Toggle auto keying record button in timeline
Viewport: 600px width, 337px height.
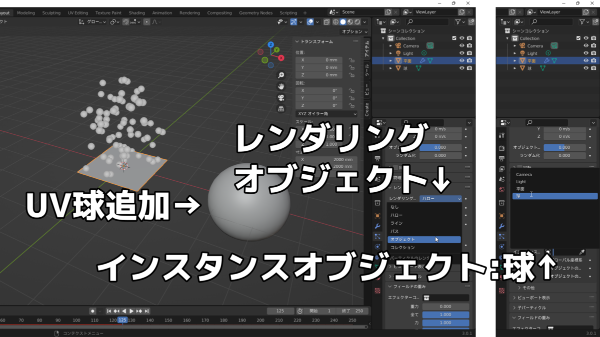click(x=92, y=311)
